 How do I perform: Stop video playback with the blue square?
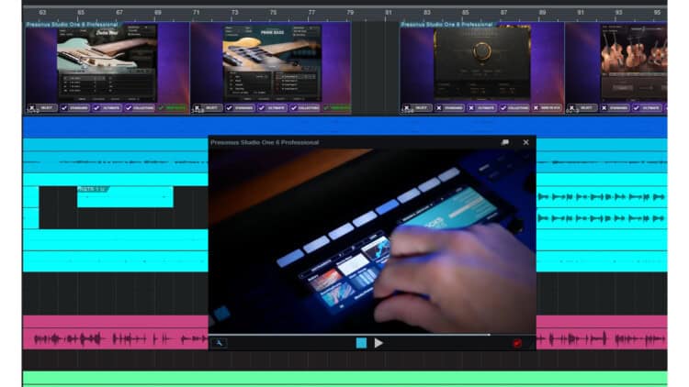click(x=361, y=343)
